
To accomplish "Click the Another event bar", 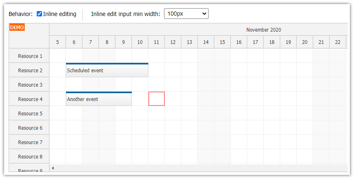I will pyautogui.click(x=98, y=99).
